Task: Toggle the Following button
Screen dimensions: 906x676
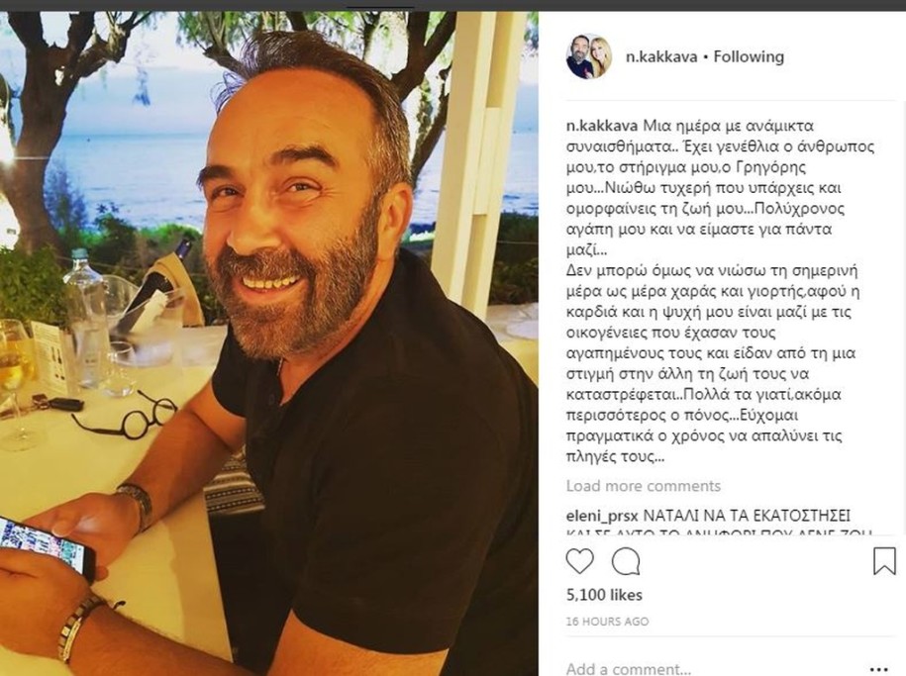Action: point(749,56)
